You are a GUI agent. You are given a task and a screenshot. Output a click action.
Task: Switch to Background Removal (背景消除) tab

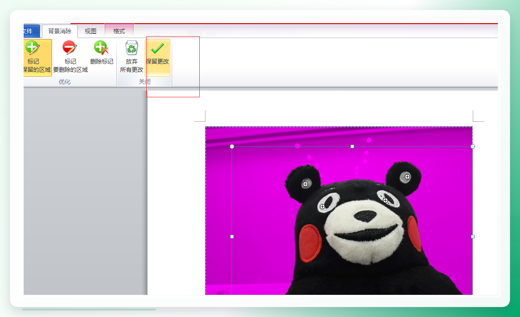click(x=60, y=31)
